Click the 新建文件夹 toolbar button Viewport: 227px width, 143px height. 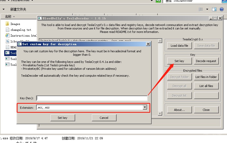(x=18, y=9)
